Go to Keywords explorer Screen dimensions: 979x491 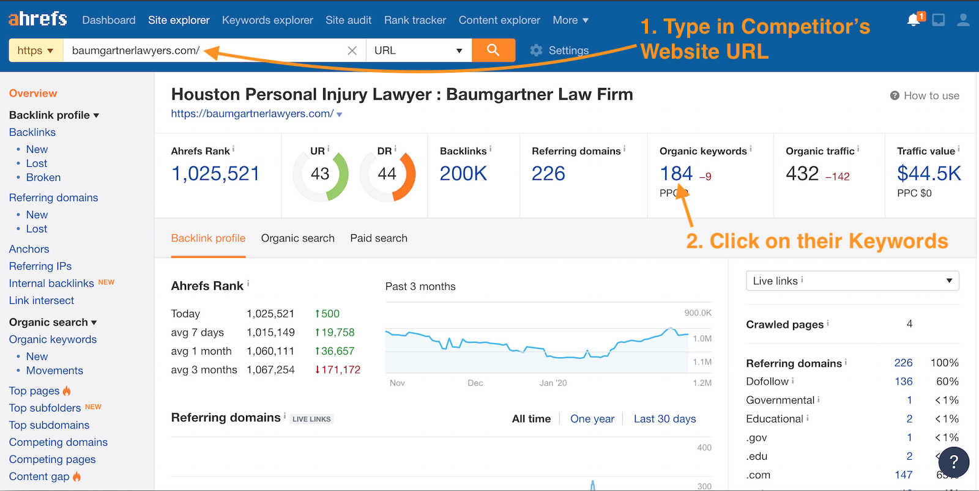tap(267, 20)
